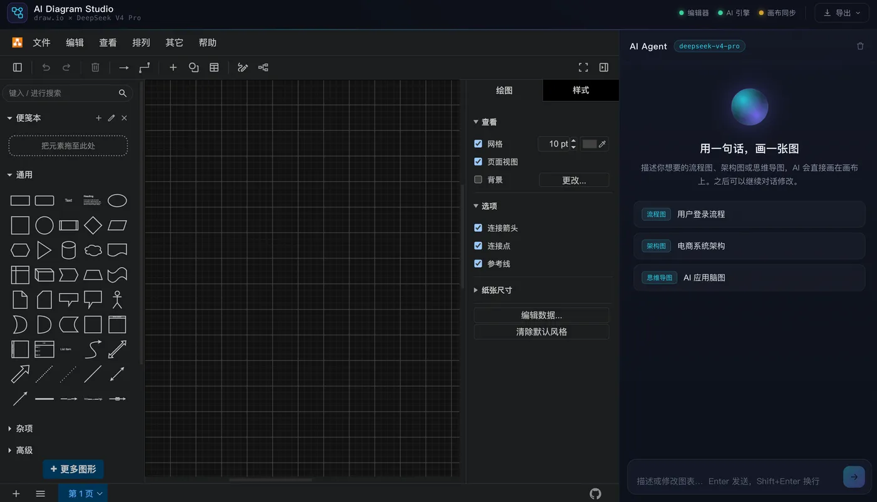Click the 更改... background button
Screen dimensions: 877x502
click(574, 180)
